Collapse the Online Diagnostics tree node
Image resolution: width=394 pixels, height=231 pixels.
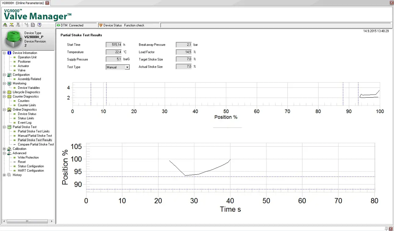4,110
